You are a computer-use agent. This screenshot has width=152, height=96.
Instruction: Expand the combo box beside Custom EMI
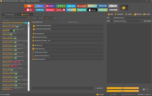pyautogui.click(x=63, y=88)
